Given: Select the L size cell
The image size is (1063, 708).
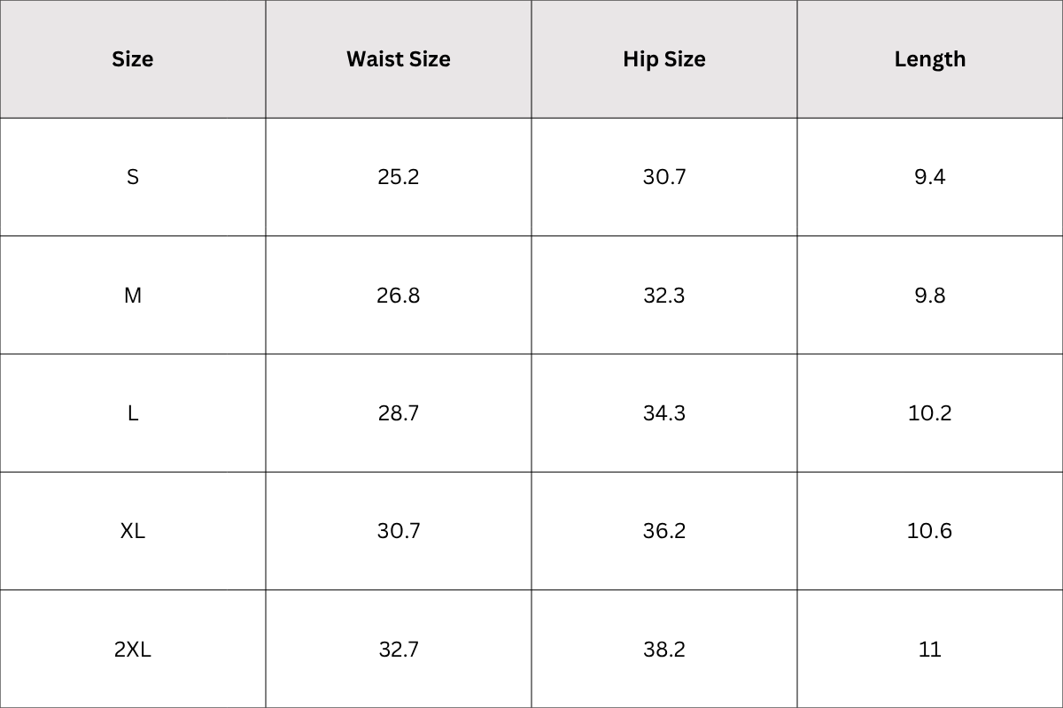Looking at the screenshot, I should [133, 413].
